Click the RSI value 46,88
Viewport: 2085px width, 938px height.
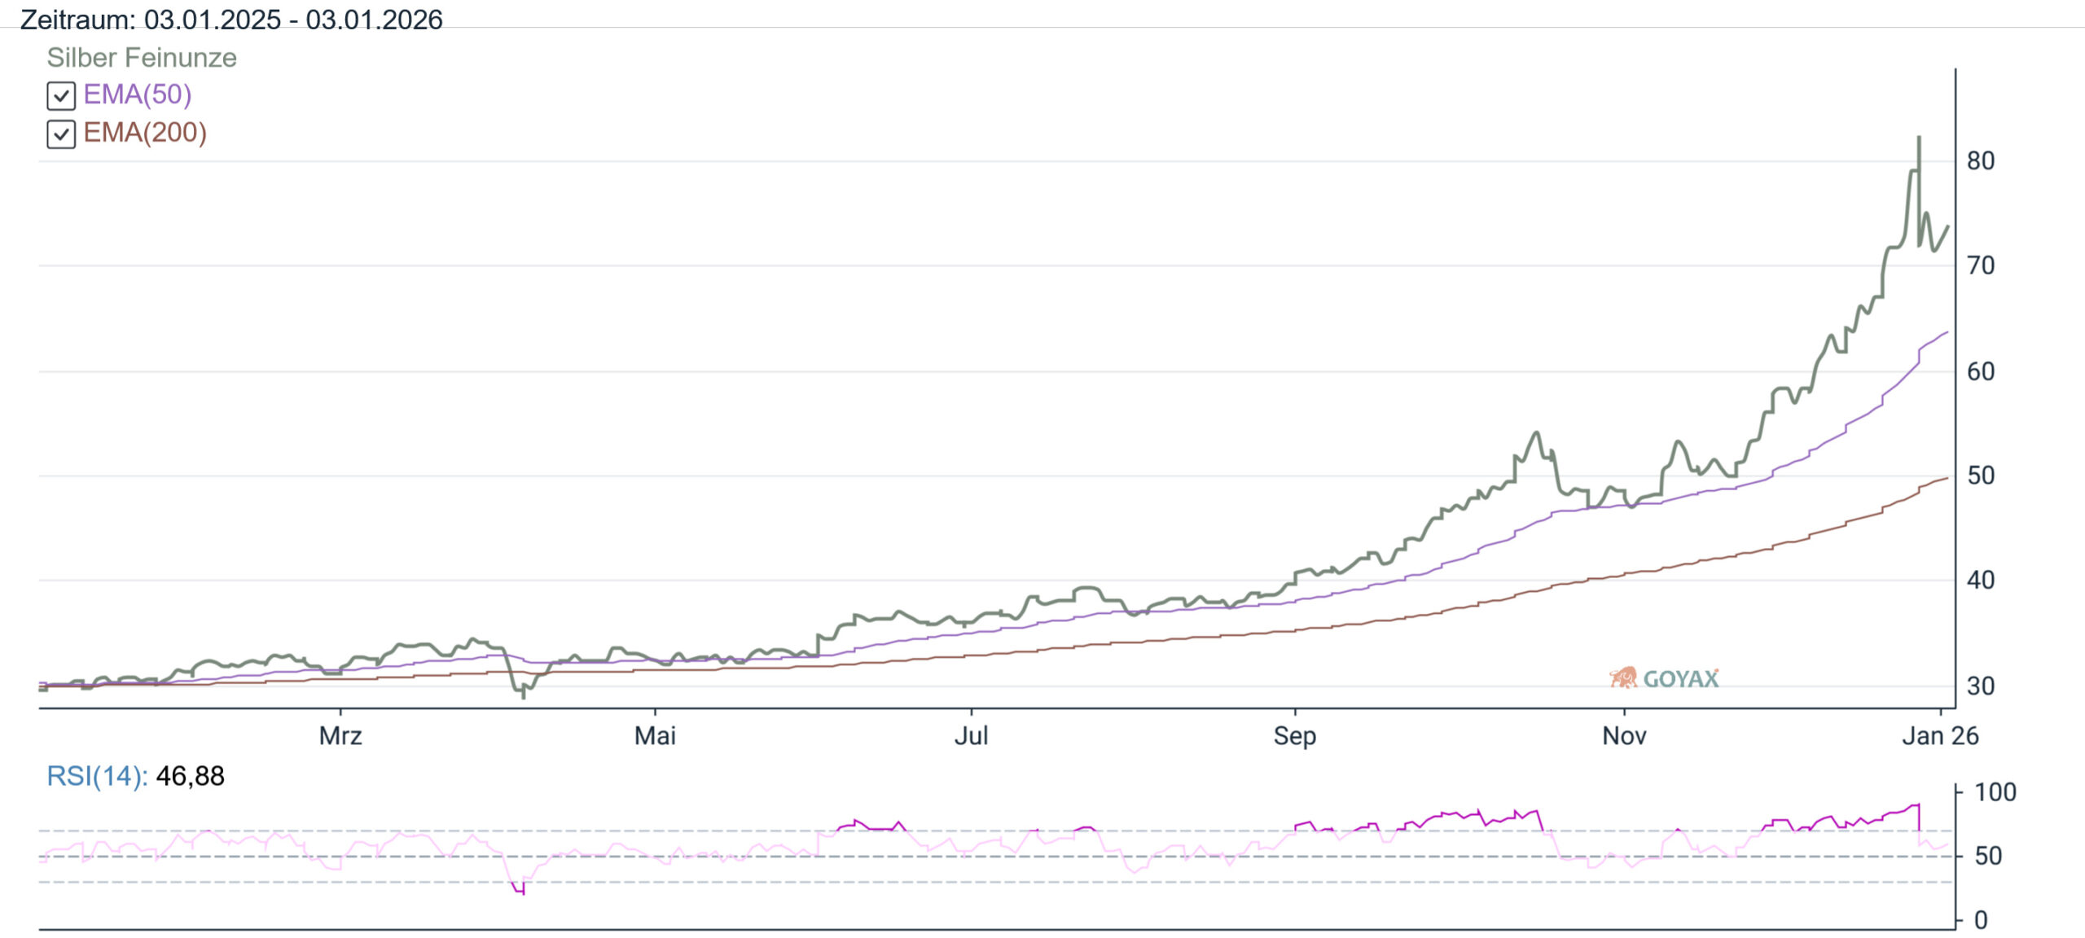point(190,776)
